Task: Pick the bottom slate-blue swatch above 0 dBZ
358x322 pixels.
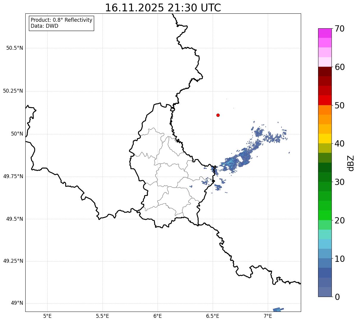Action: (x=325, y=292)
